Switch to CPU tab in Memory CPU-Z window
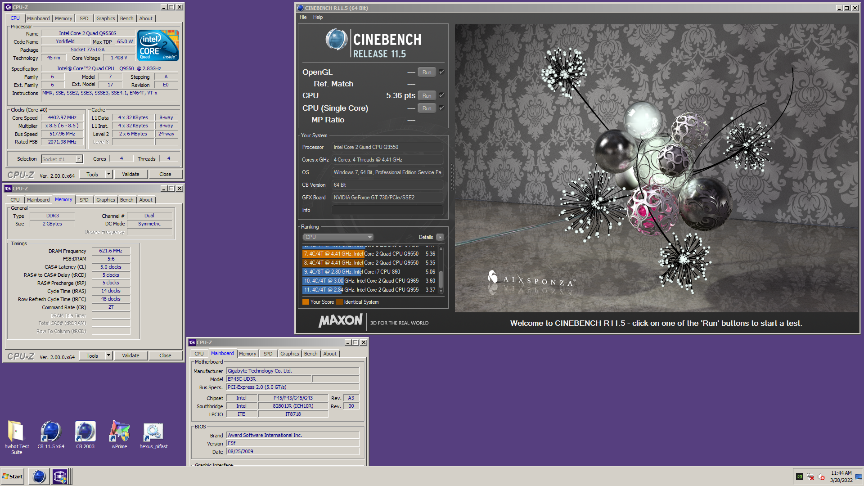864x486 pixels. click(15, 200)
